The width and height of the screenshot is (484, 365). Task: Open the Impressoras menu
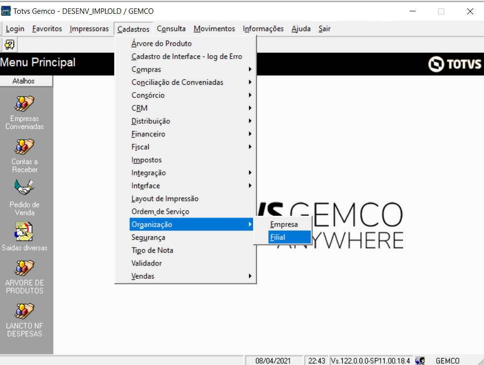pos(89,29)
